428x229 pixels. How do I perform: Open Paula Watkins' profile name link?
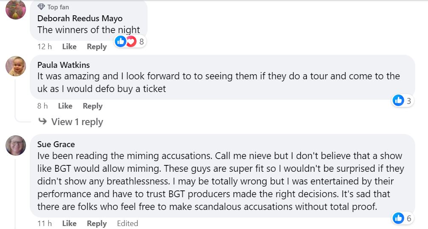click(x=63, y=65)
